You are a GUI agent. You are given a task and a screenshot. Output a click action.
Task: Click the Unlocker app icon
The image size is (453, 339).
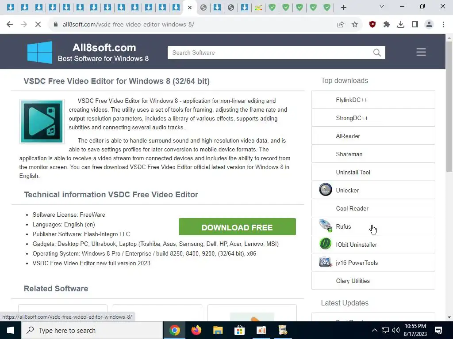pyautogui.click(x=326, y=190)
